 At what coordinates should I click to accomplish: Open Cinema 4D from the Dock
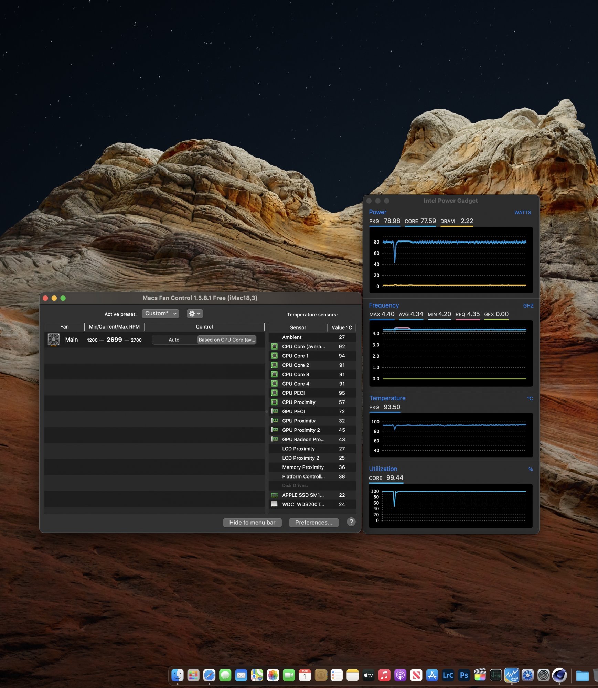[559, 675]
